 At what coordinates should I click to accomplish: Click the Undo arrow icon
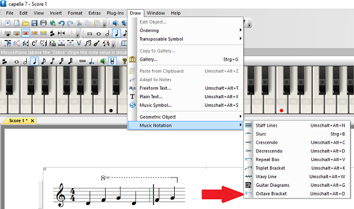(x=61, y=23)
